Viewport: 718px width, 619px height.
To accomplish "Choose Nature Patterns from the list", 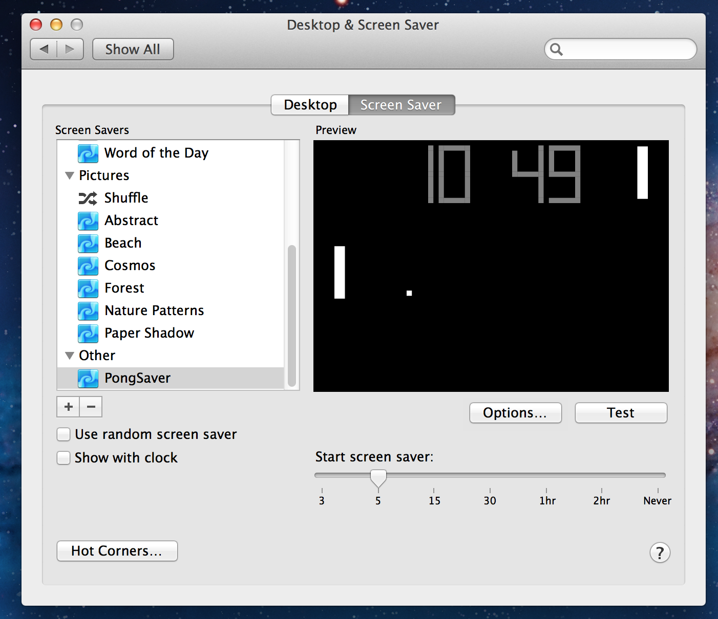I will click(x=154, y=311).
